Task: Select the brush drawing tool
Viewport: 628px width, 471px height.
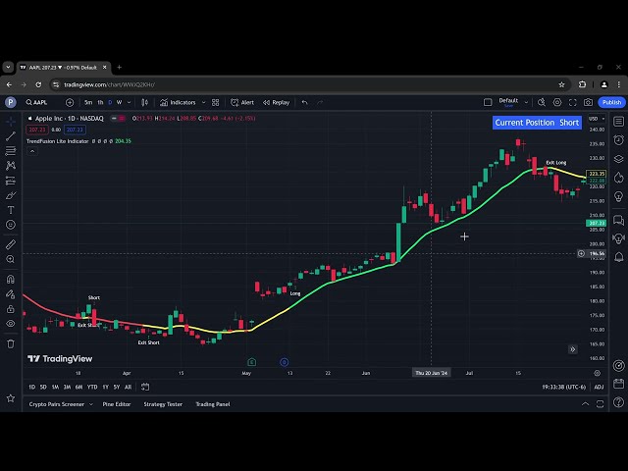Action: 11,195
